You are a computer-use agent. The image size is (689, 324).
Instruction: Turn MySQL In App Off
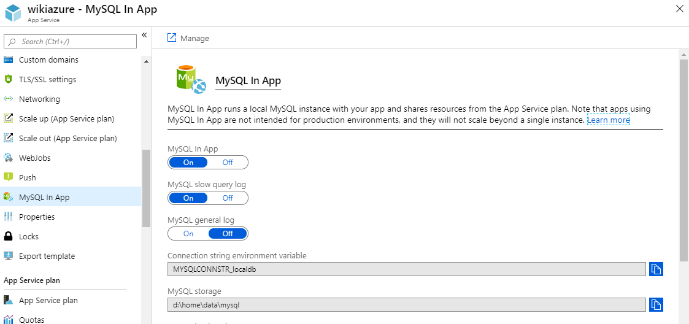click(228, 162)
